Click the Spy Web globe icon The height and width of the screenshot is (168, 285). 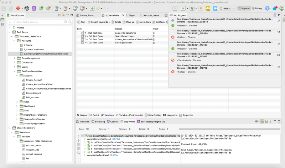point(41,8)
